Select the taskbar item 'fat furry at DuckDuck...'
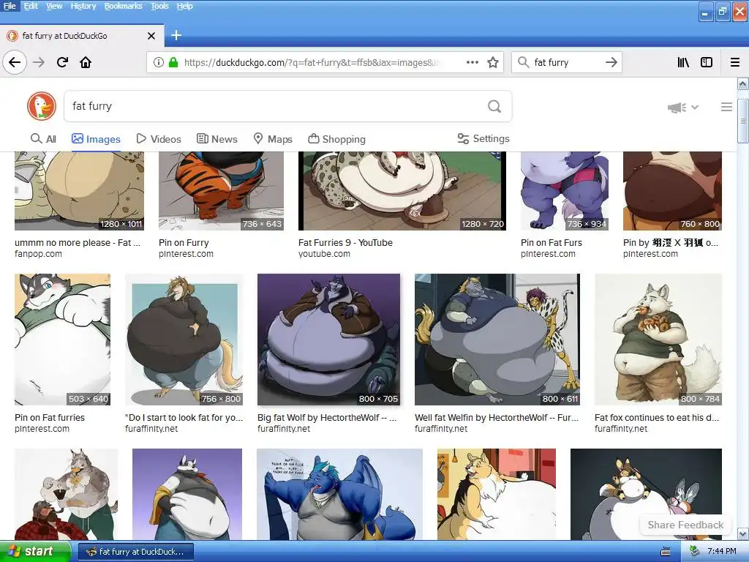Viewport: 749px width, 562px height. [x=136, y=552]
